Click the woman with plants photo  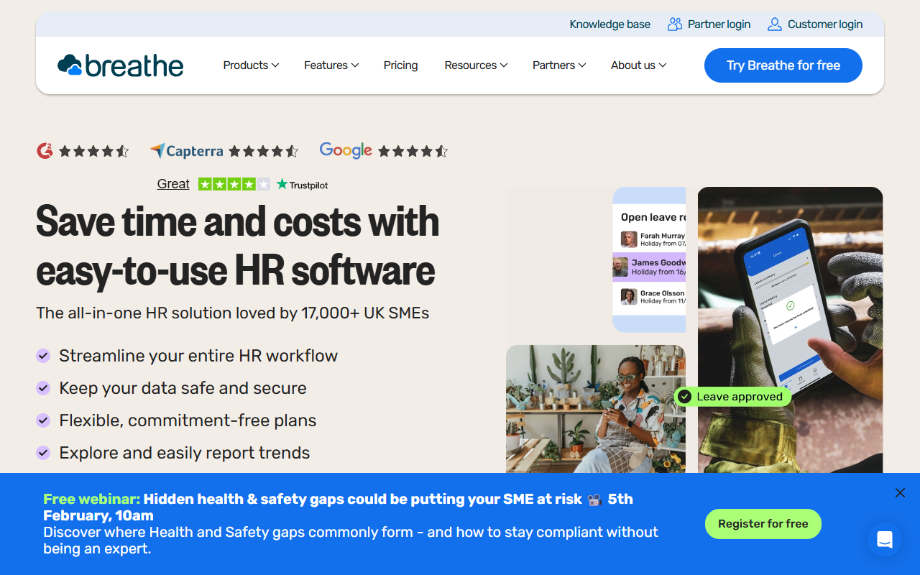coord(596,409)
